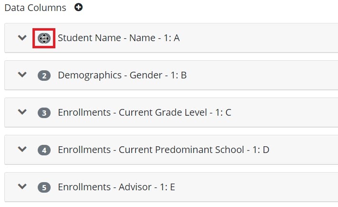Expand the Current Predominant School column chevron

pos(22,149)
